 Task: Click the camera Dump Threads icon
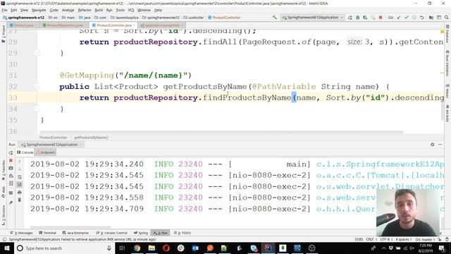pyautogui.click(x=11, y=168)
